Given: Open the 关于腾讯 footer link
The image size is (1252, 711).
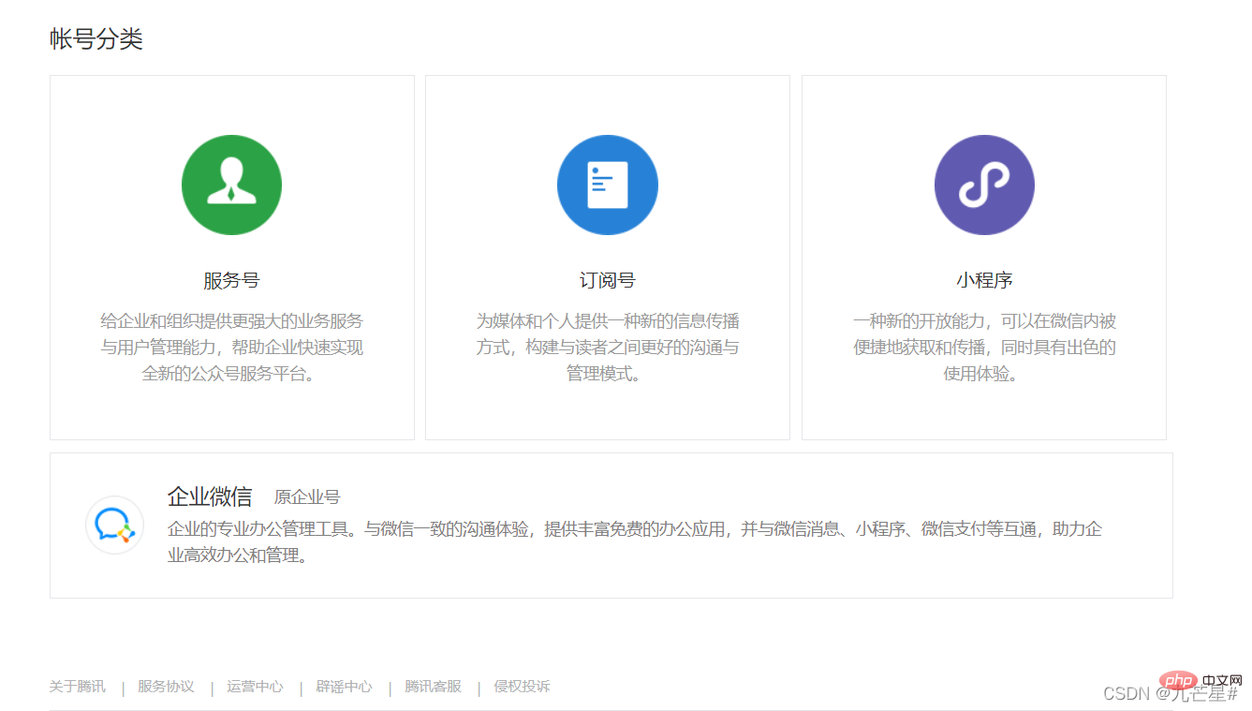Looking at the screenshot, I should (x=78, y=687).
